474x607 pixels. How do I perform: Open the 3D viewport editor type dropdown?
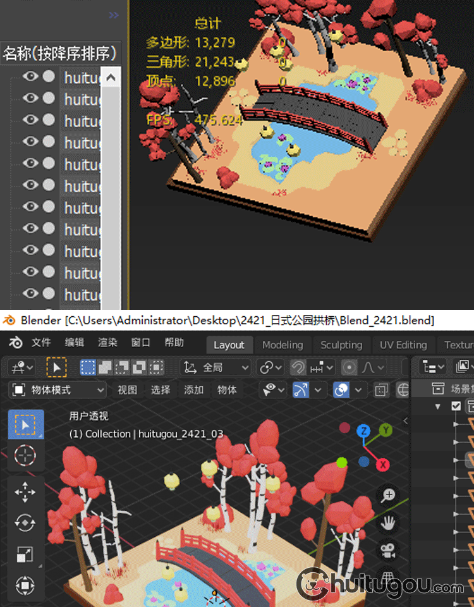pos(21,367)
